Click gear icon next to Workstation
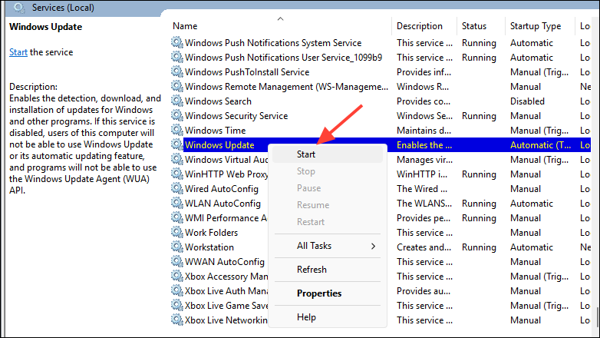Image resolution: width=600 pixels, height=338 pixels. [176, 247]
